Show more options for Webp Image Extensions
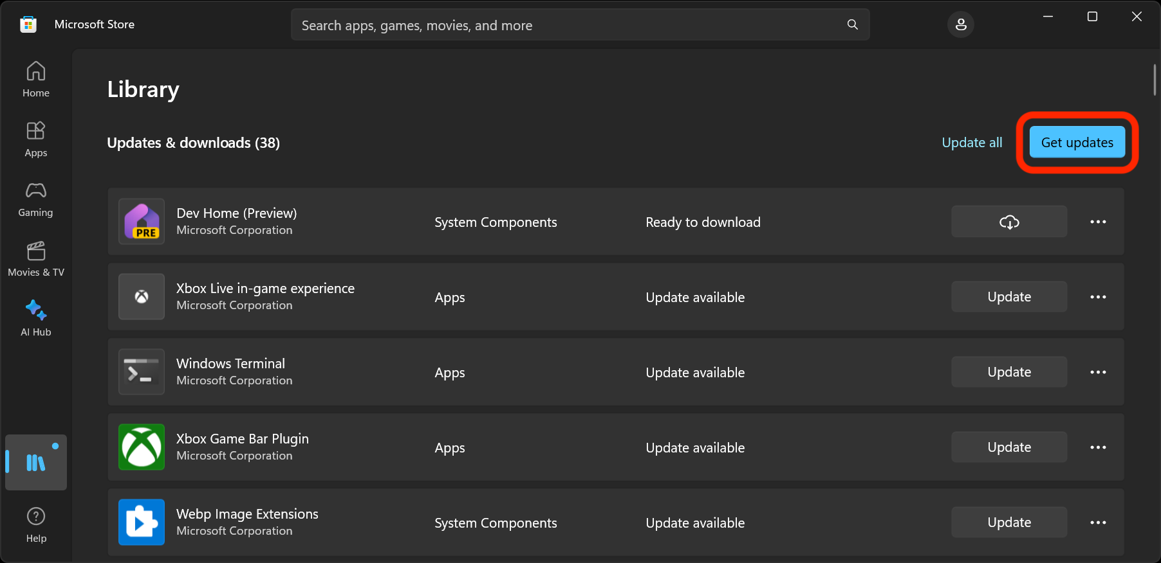This screenshot has height=563, width=1161. coord(1098,523)
